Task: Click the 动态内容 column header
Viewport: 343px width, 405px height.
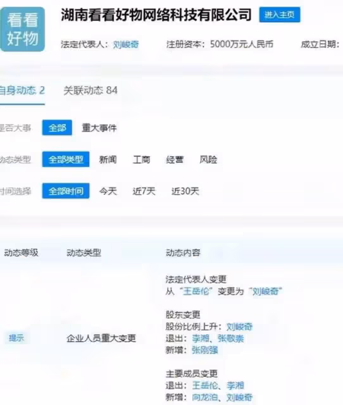Action: [183, 252]
